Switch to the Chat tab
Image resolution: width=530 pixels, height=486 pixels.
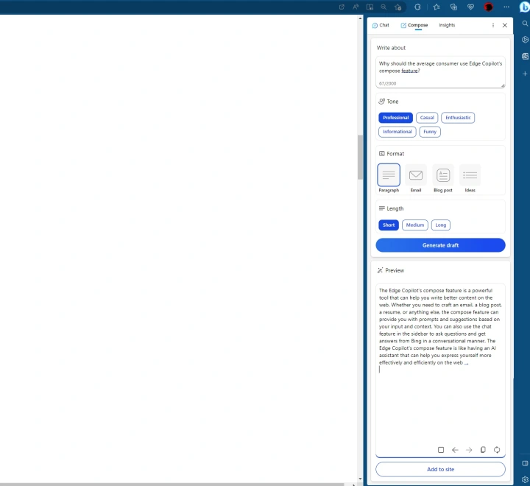(x=381, y=25)
